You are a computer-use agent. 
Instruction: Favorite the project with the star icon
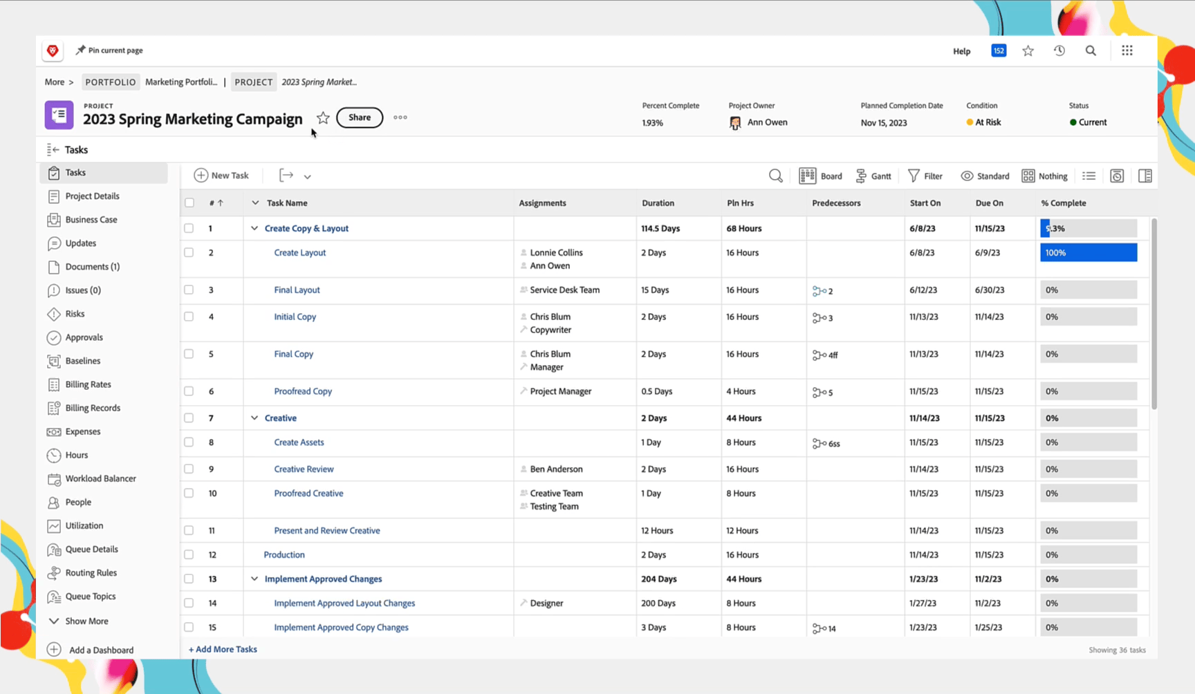pyautogui.click(x=323, y=118)
